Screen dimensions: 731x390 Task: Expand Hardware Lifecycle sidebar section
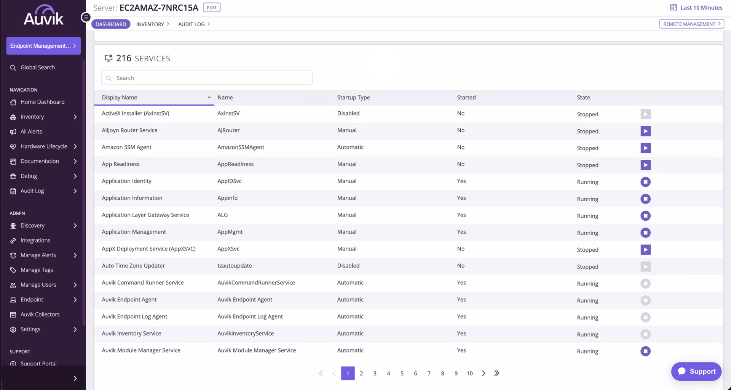point(75,146)
